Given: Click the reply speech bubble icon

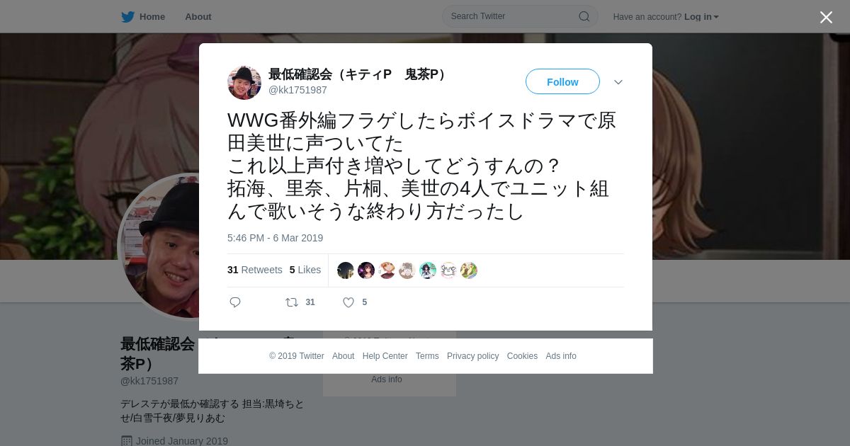Looking at the screenshot, I should (x=235, y=302).
